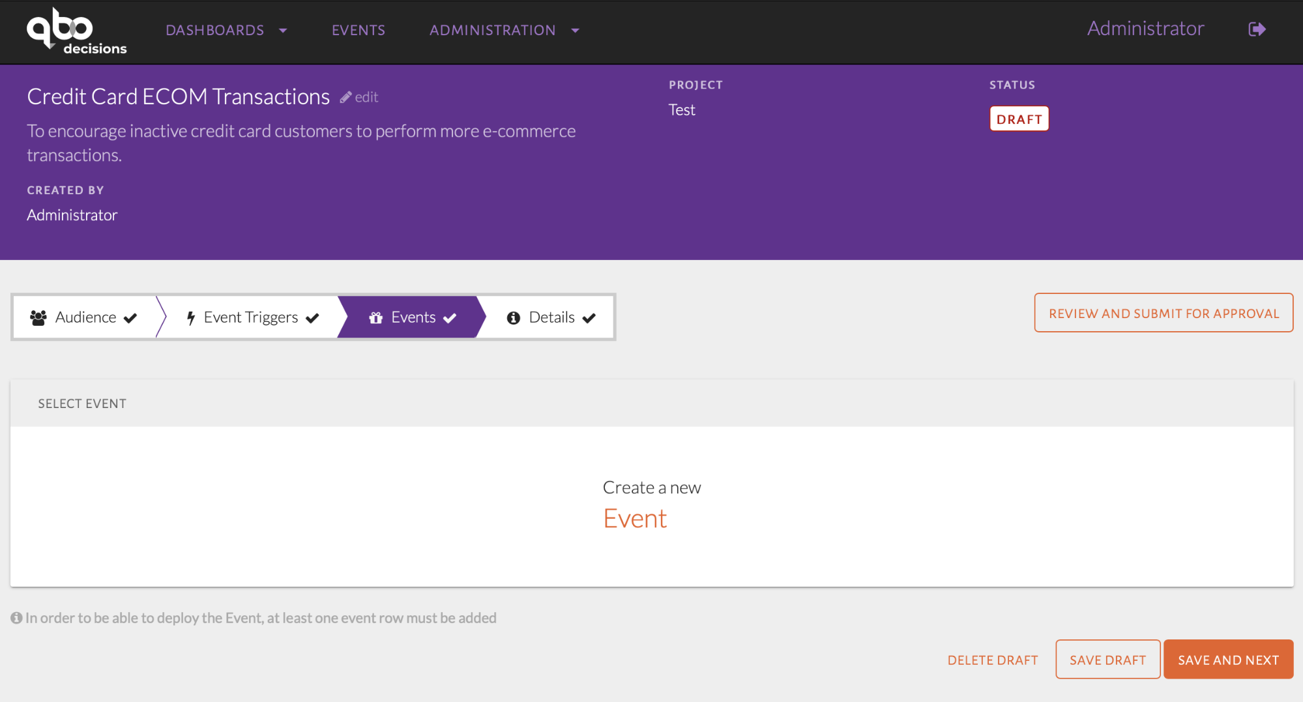The width and height of the screenshot is (1303, 702).
Task: Click the Event Triggers lightning icon
Action: click(191, 317)
